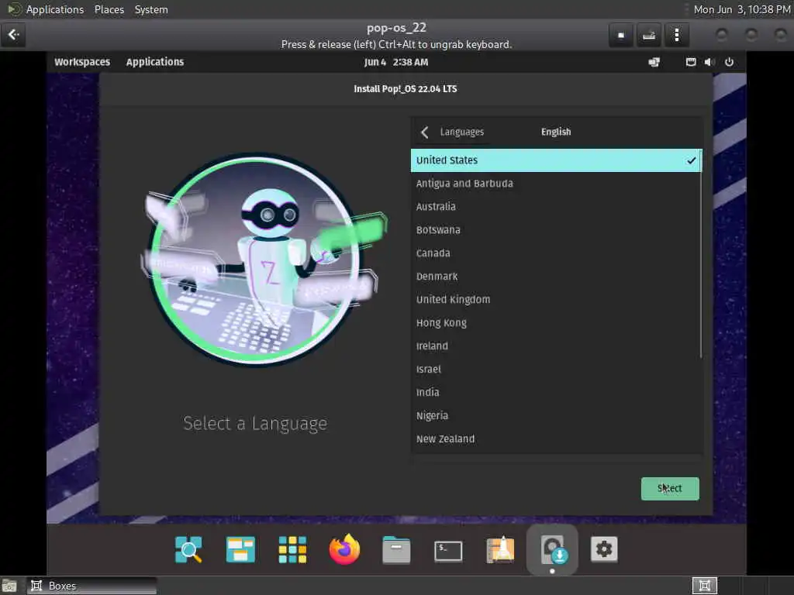Viewport: 794px width, 595px height.
Task: Pick Nigeria in the list
Action: (556, 416)
